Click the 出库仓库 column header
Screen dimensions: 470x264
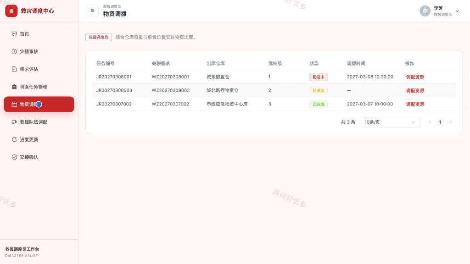pos(216,63)
